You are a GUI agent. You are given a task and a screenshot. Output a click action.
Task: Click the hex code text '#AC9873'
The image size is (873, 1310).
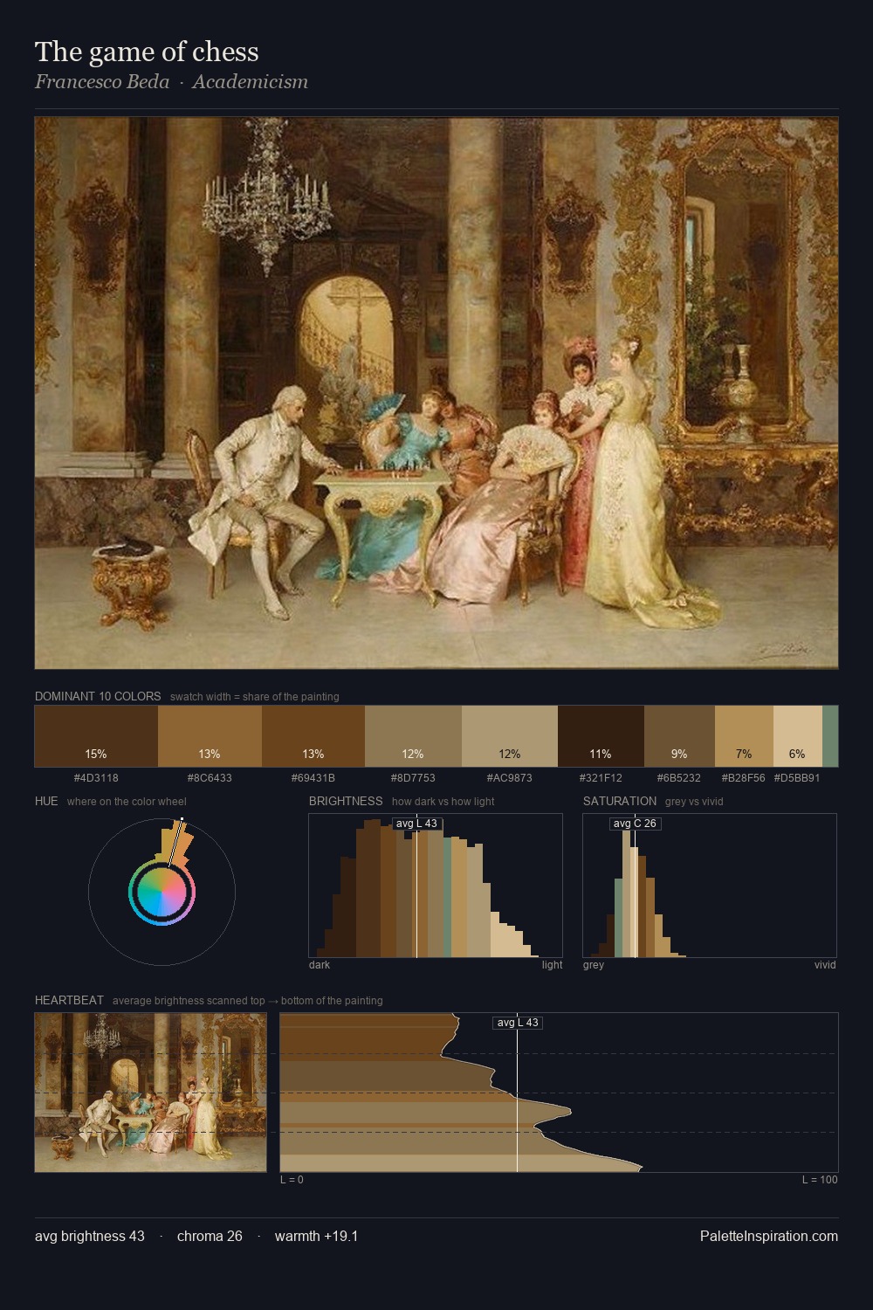point(510,777)
